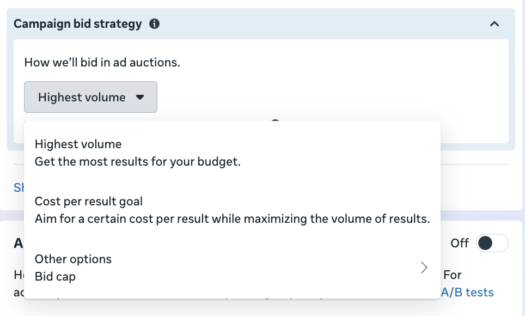Click the partly hidden info icon above the menu
Screen dimensions: 525x316
275,121
